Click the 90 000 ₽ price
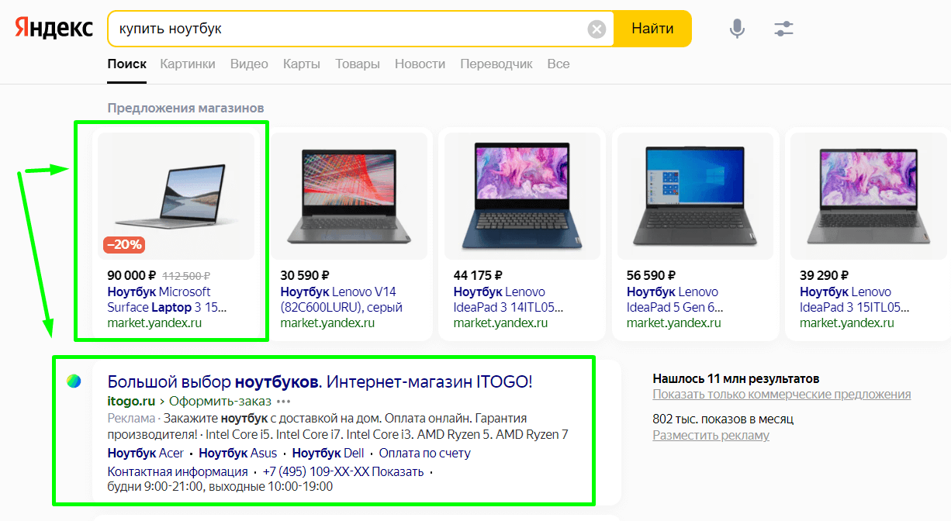The width and height of the screenshot is (951, 521). click(x=132, y=274)
